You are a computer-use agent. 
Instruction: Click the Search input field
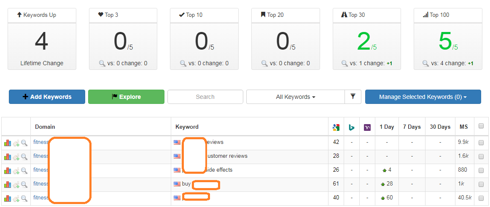point(205,97)
